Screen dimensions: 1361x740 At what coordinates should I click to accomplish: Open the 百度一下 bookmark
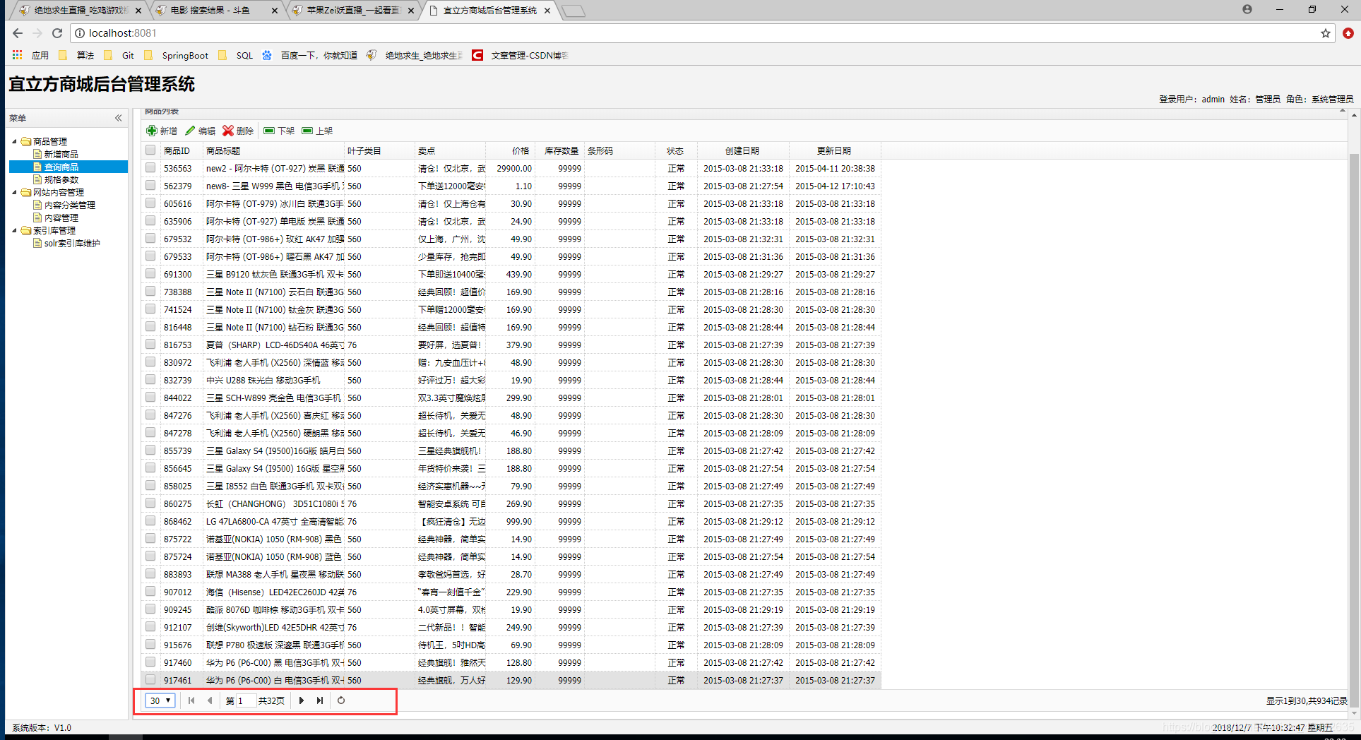point(309,55)
